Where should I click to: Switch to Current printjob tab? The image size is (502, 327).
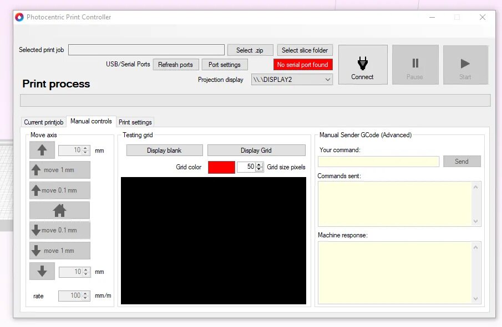point(43,122)
